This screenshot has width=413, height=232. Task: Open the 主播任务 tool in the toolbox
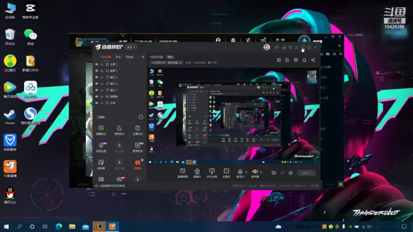click(137, 130)
